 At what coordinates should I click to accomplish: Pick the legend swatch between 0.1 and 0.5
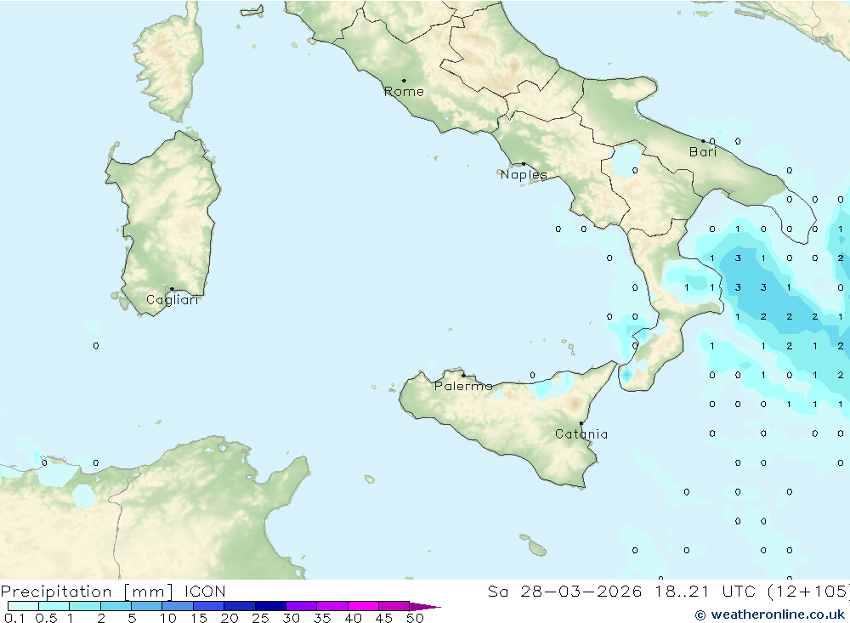pos(23,606)
